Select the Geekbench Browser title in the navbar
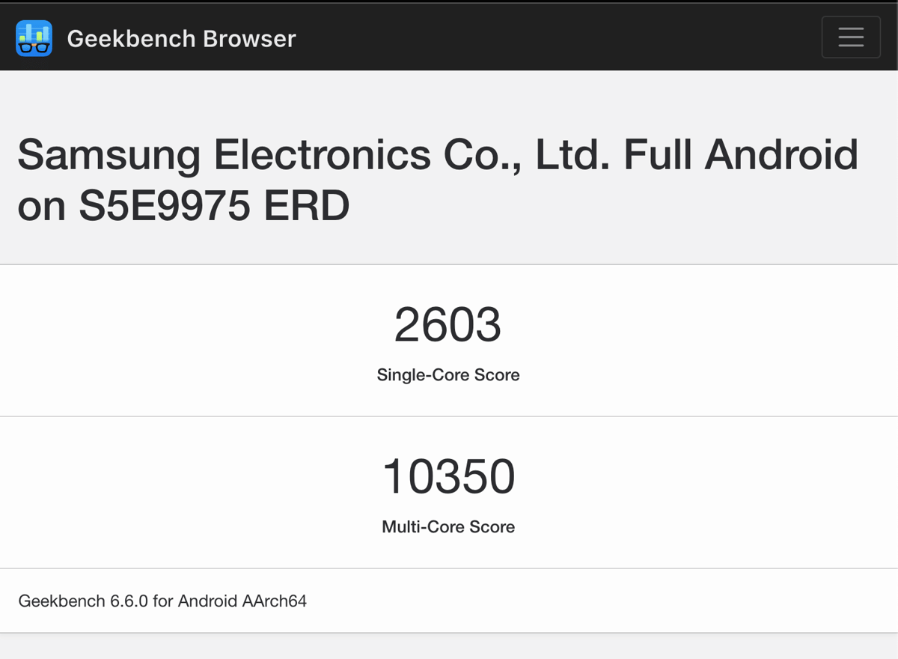Screen dimensions: 898x659 point(181,39)
